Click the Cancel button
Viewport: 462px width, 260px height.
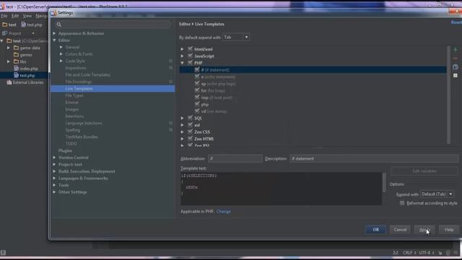click(x=400, y=230)
